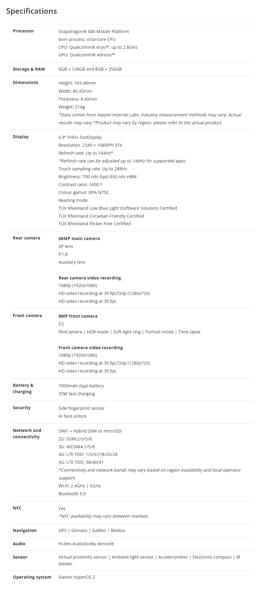Click the 7000mAh (typ) battery text
The height and width of the screenshot is (595, 261).
[x=81, y=386]
